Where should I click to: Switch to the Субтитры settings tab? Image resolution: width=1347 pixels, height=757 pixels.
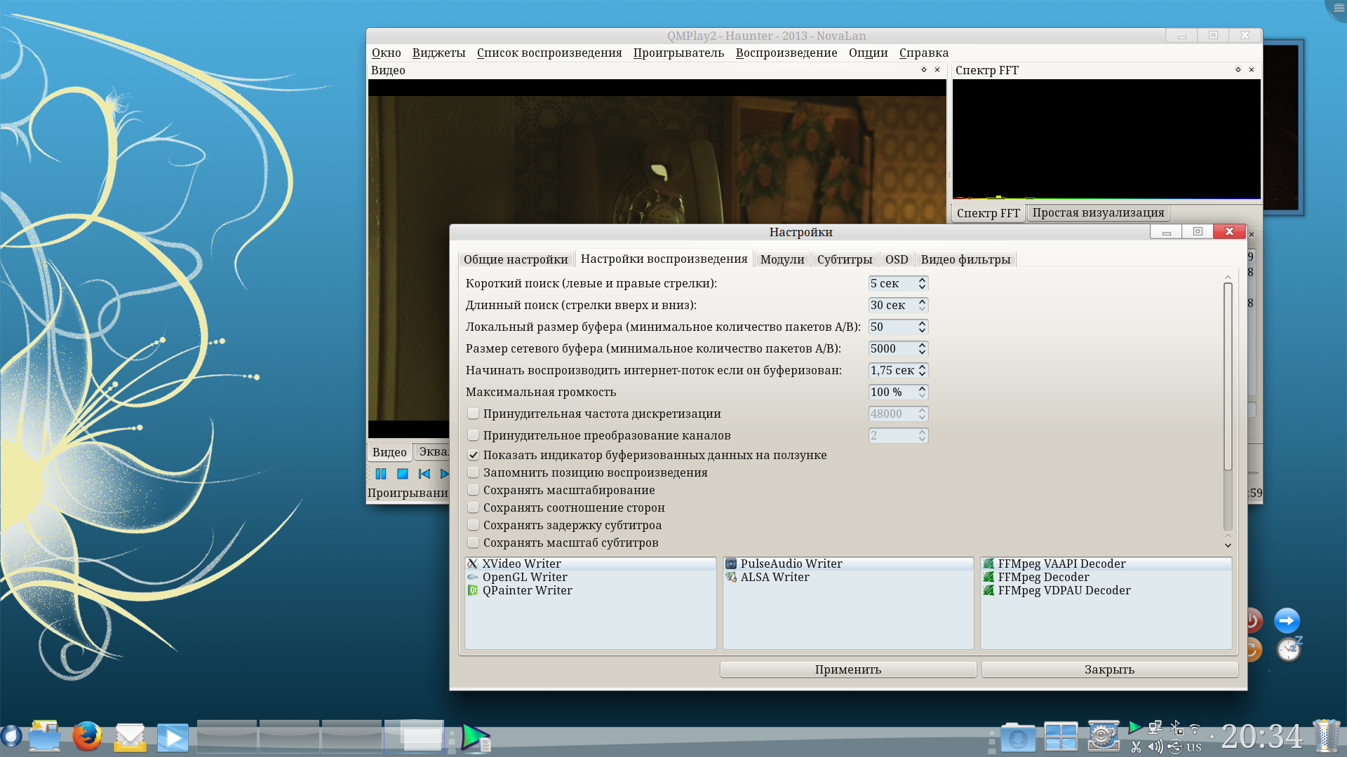point(844,259)
